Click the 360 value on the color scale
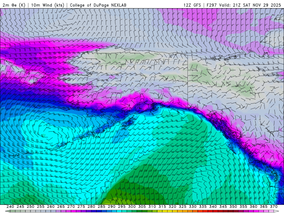Image resolution: width=284 pixels, height=213 pixels. point(253,207)
